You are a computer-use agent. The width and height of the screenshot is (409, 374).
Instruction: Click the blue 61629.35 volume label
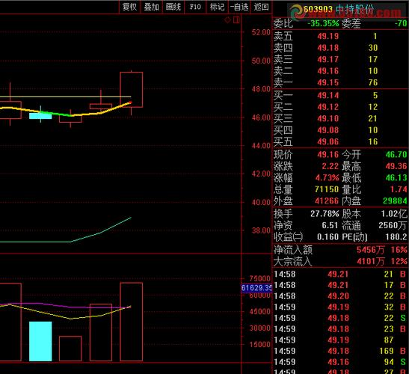256,288
